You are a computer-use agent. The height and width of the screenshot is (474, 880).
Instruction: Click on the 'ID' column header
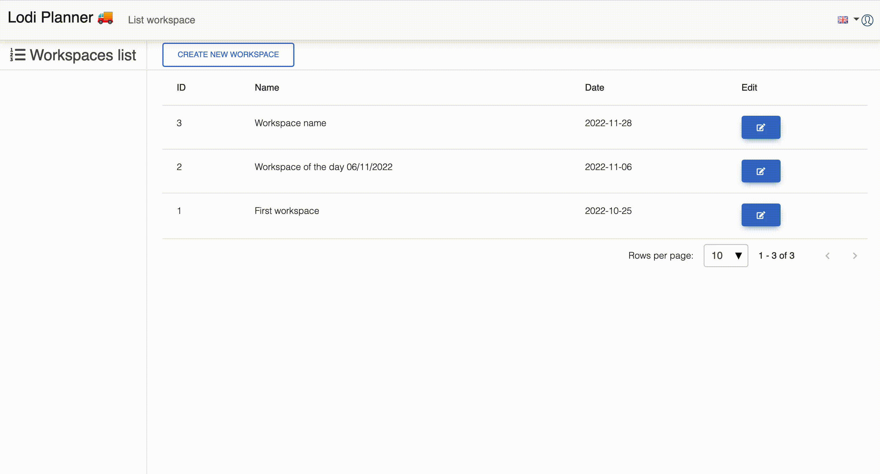[x=181, y=87]
